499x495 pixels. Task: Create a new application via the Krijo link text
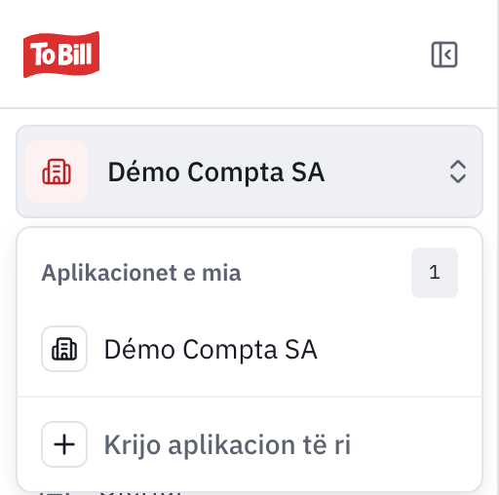227,444
